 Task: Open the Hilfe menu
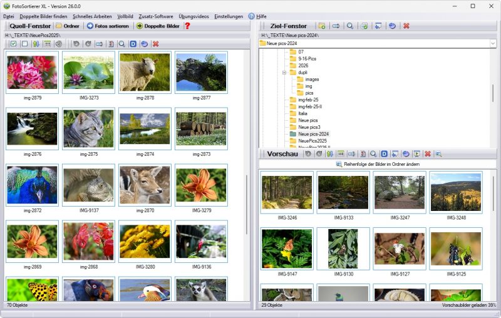pyautogui.click(x=257, y=16)
